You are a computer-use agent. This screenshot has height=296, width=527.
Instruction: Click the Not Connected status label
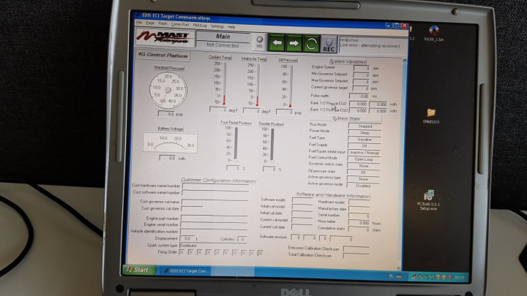(x=223, y=45)
